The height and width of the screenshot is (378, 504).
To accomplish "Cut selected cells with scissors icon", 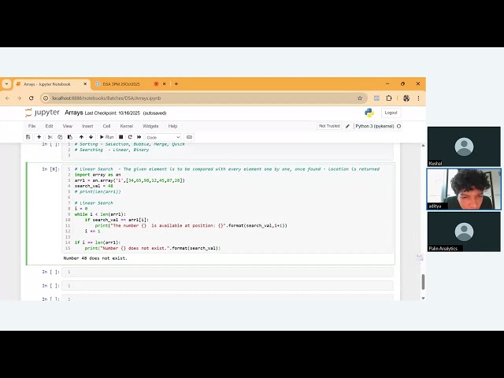I will click(50, 137).
